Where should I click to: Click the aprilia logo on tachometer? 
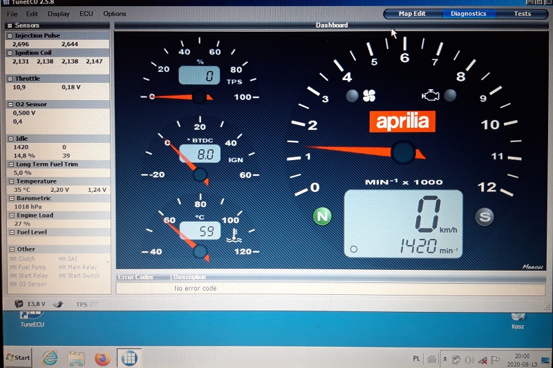pos(402,122)
